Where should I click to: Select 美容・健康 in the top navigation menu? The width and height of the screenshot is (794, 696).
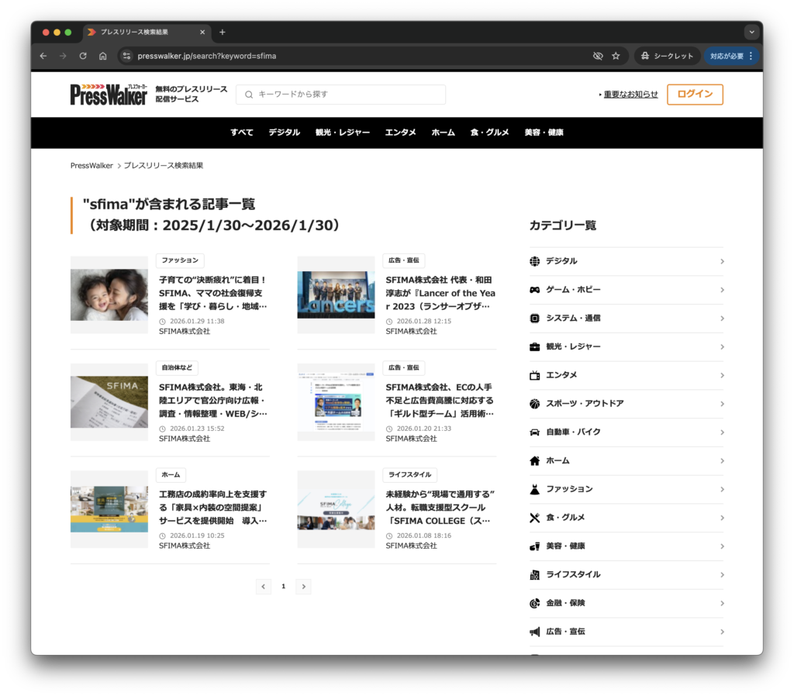point(544,133)
